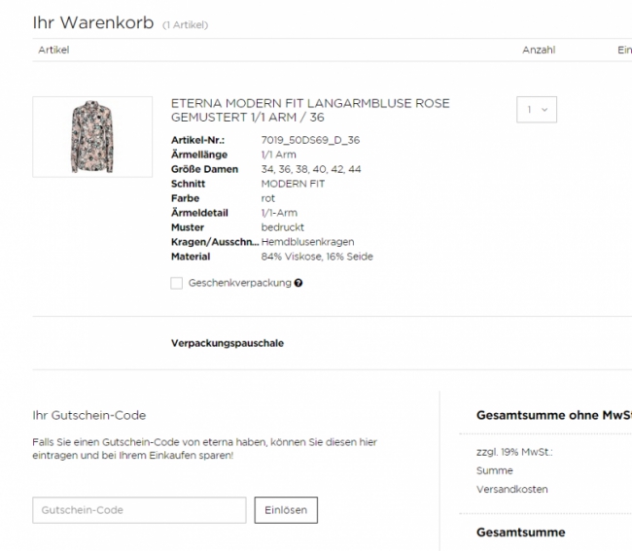Click the Versandkosten line in summary
632x551 pixels.
511,490
